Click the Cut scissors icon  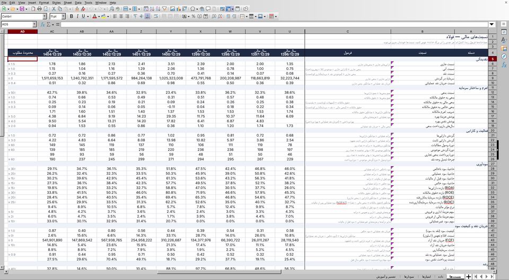(x=54, y=9)
